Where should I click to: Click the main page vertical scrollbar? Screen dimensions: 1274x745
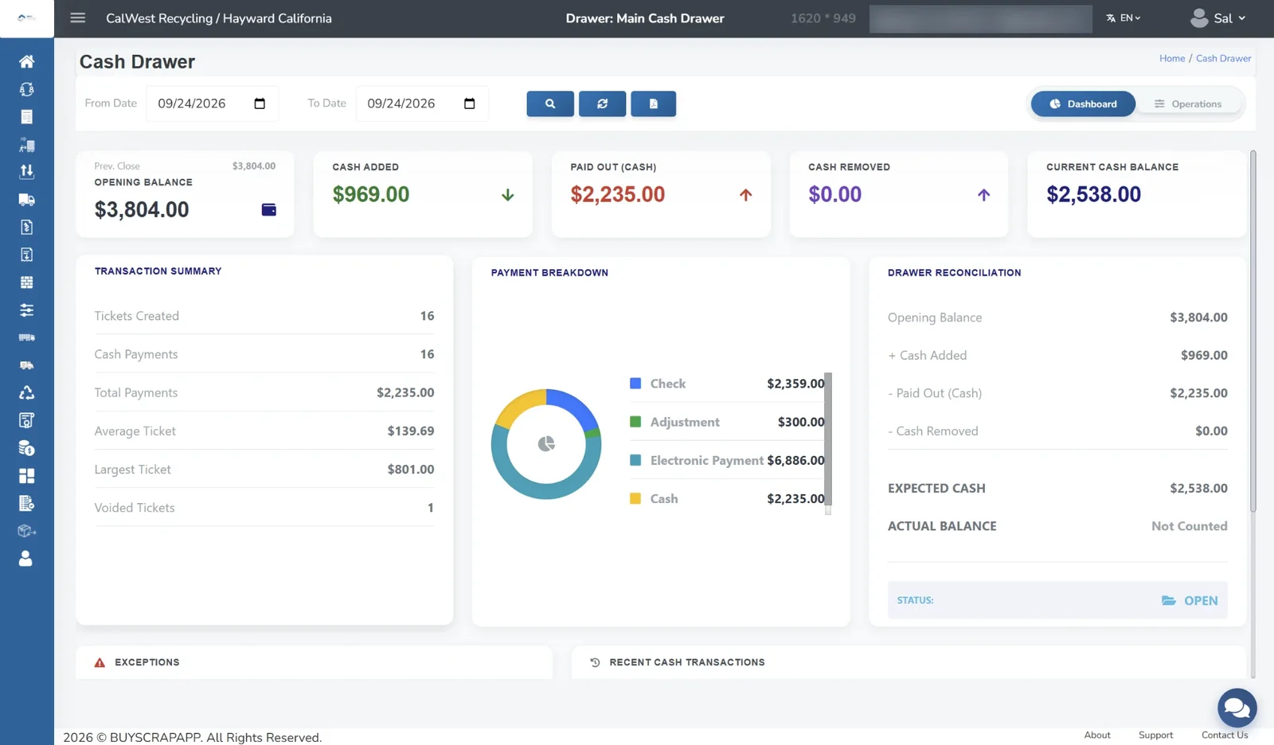tap(1253, 330)
